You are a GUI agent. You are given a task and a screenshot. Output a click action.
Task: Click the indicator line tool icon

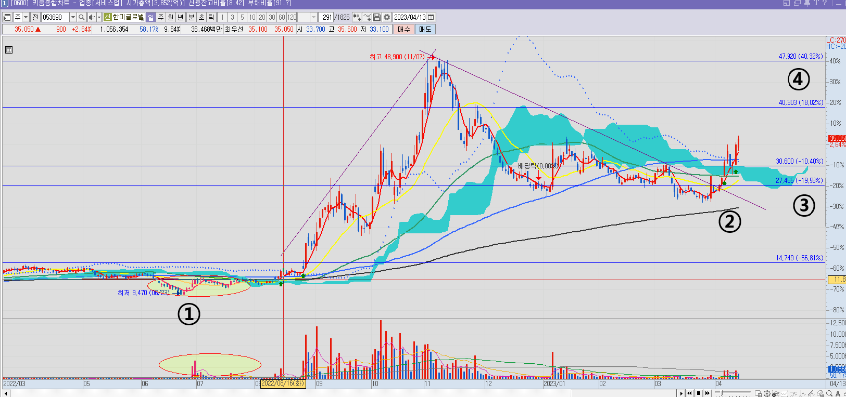click(x=367, y=17)
